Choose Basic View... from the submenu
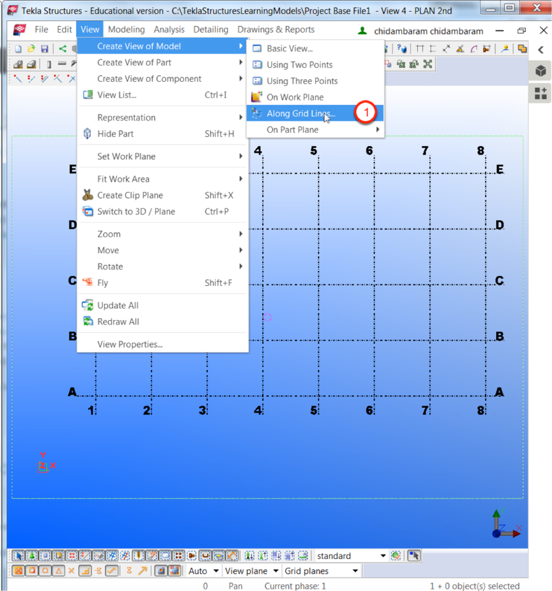Image resolution: width=552 pixels, height=591 pixels. (x=315, y=49)
